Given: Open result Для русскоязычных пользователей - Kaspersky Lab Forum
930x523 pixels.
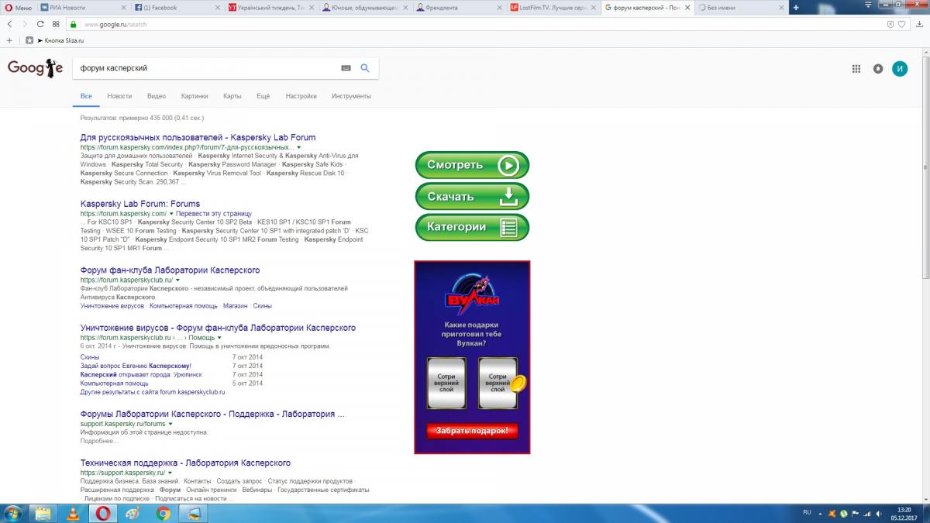Looking at the screenshot, I should 198,137.
